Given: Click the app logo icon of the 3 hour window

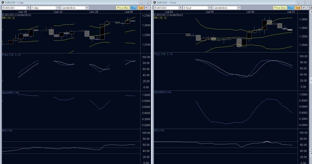Looking at the screenshot, I should [155, 2].
